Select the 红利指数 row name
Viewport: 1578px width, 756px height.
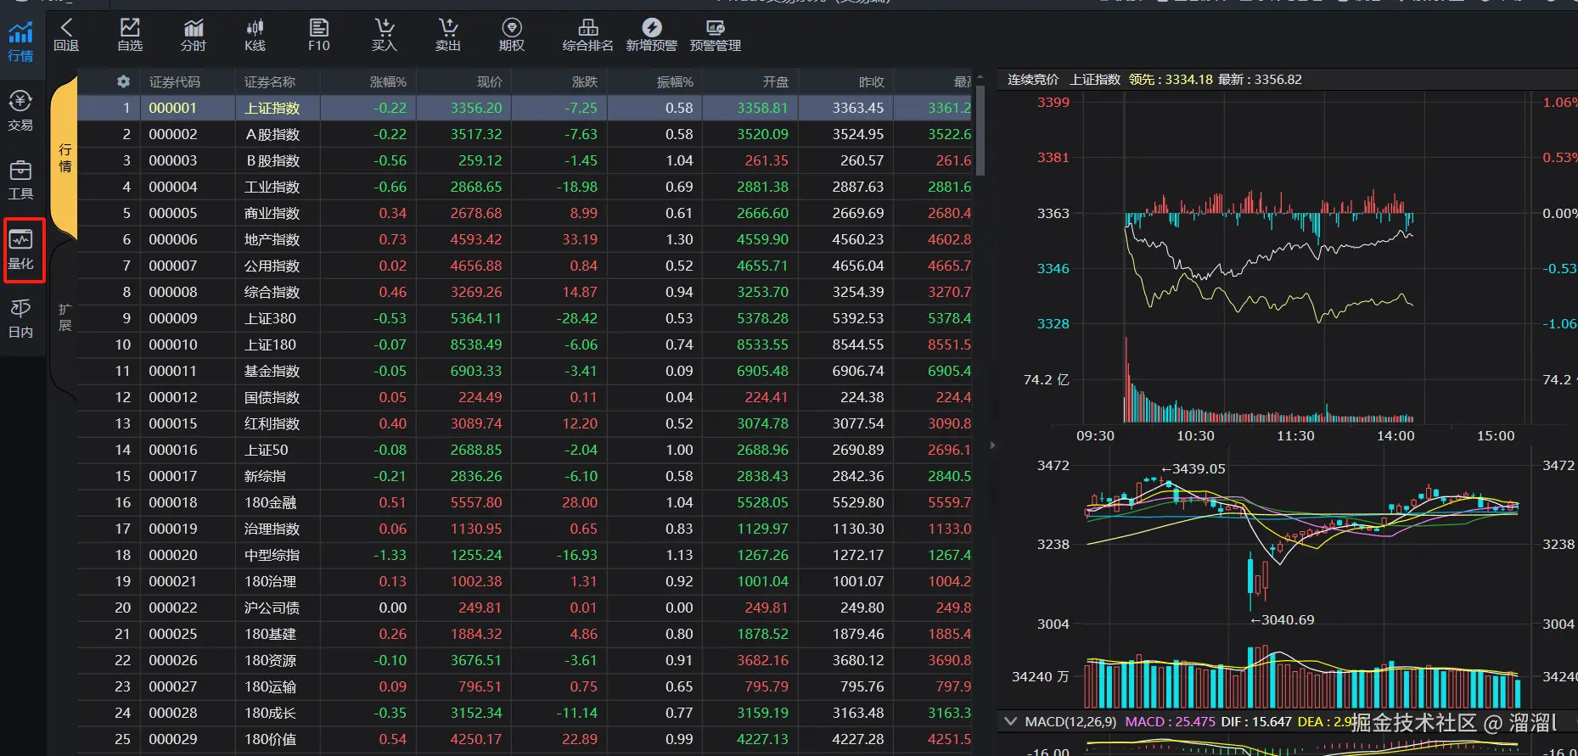tap(272, 423)
